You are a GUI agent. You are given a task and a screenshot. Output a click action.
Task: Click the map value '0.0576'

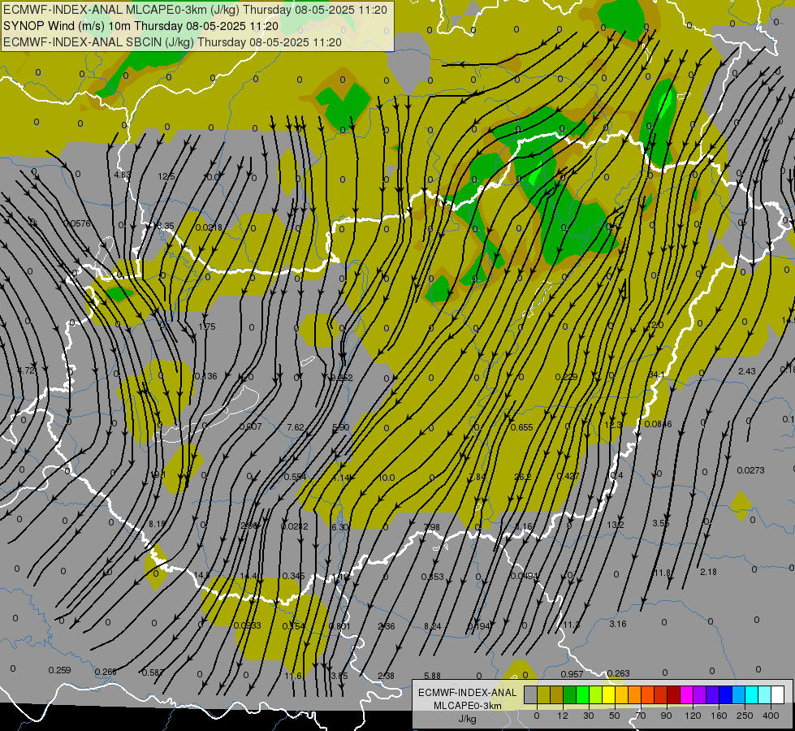click(x=77, y=223)
